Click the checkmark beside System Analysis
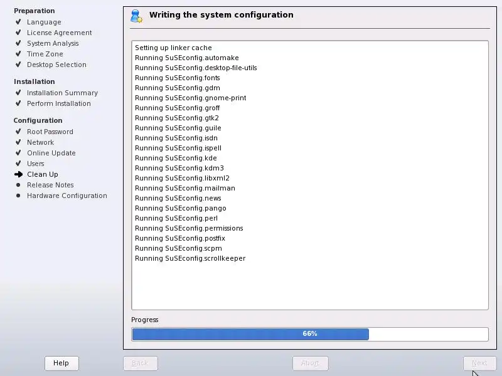Screen dimensions: 502x376 point(18,43)
